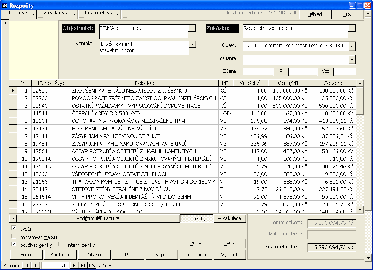Click the Access form icon in title bar

tap(5, 5)
